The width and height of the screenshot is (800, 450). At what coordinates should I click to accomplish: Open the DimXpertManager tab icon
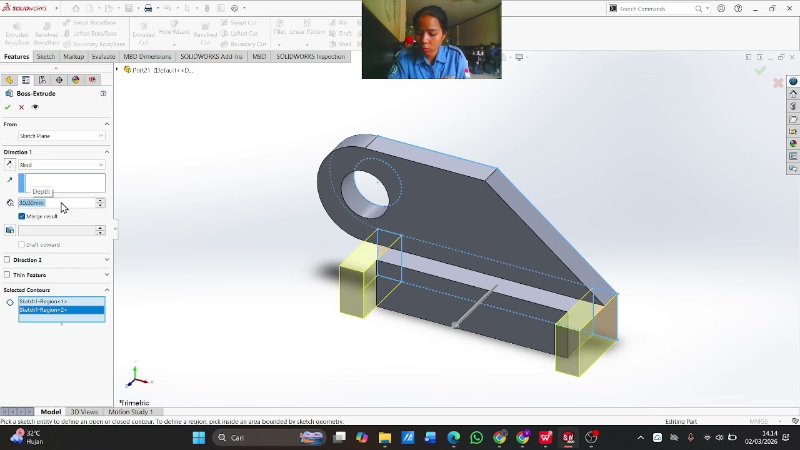pos(59,80)
